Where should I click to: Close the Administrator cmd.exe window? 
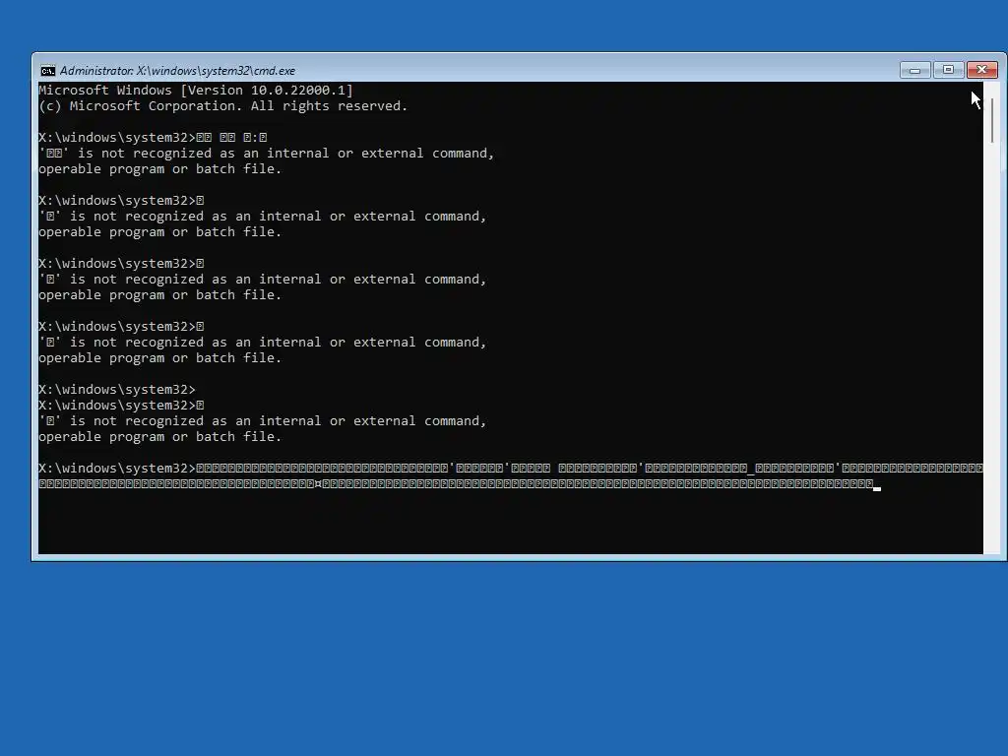tap(981, 70)
